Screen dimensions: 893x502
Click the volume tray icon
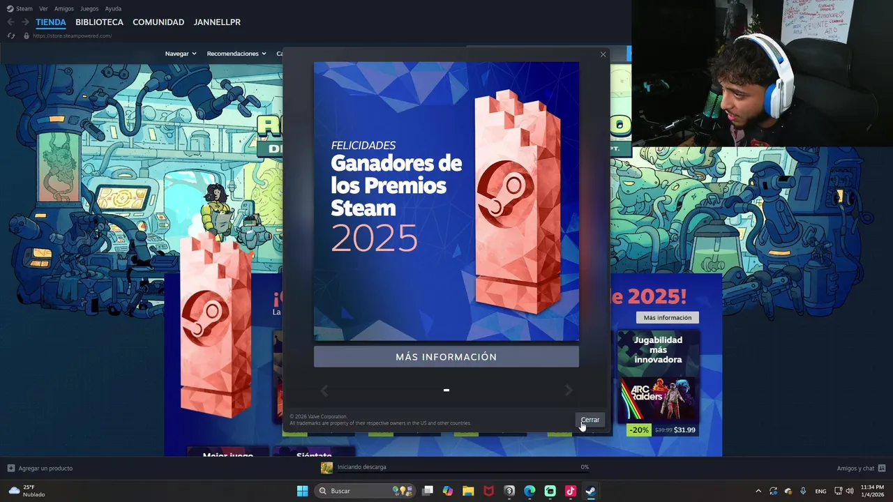point(850,491)
